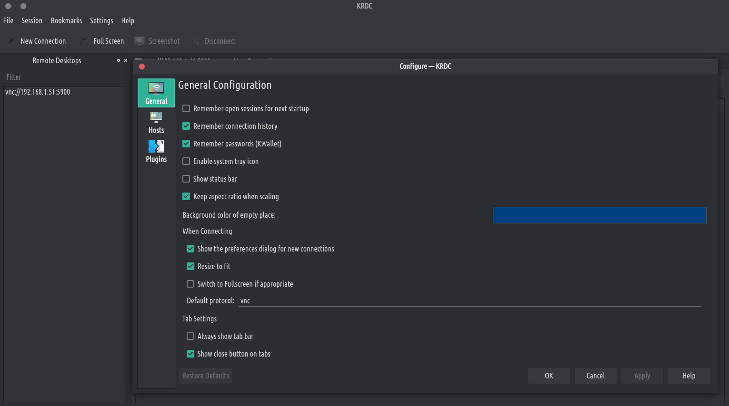Open the Default protocol dropdown
The width and height of the screenshot is (729, 406).
click(469, 300)
